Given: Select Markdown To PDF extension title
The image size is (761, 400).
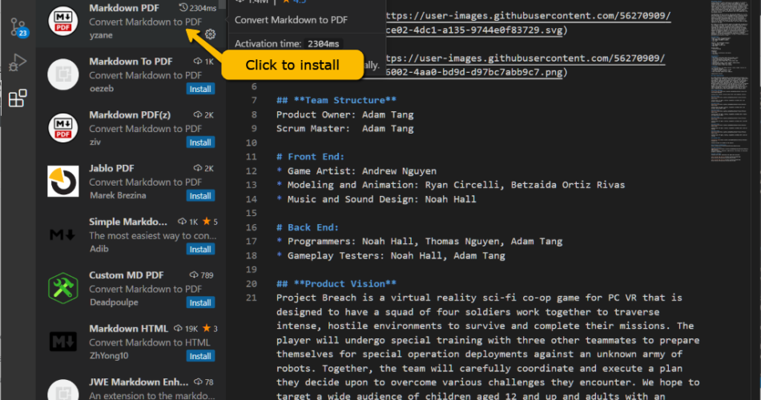Looking at the screenshot, I should 131,62.
